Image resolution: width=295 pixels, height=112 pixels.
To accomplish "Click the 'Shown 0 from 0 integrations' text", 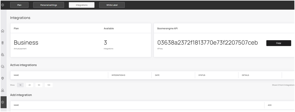I will pos(283,85).
